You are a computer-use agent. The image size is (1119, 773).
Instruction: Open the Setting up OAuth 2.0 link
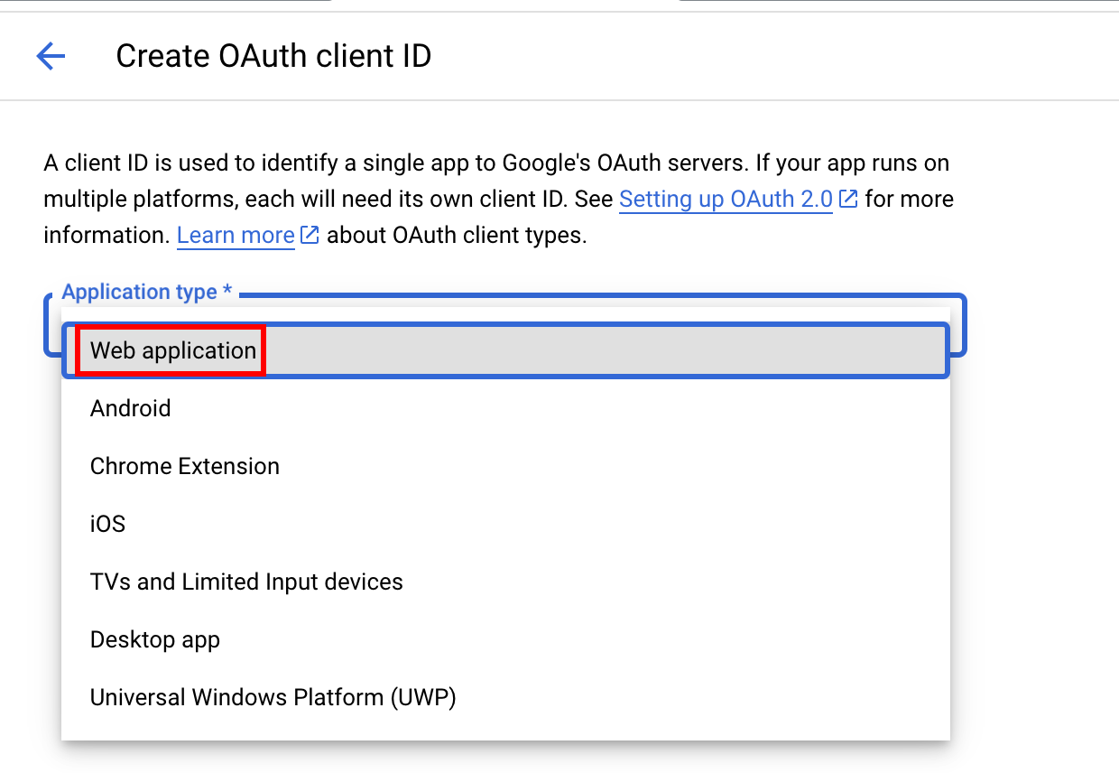pyautogui.click(x=725, y=199)
